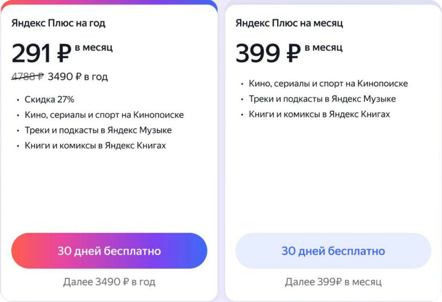Click Яндекс Музыка feature in the yearly plan
Screen dimensions: 442x302
tap(98, 130)
